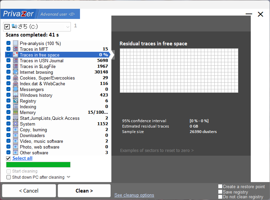Check Do not clean registry
Screen dimensions: 270x200
coord(220,197)
